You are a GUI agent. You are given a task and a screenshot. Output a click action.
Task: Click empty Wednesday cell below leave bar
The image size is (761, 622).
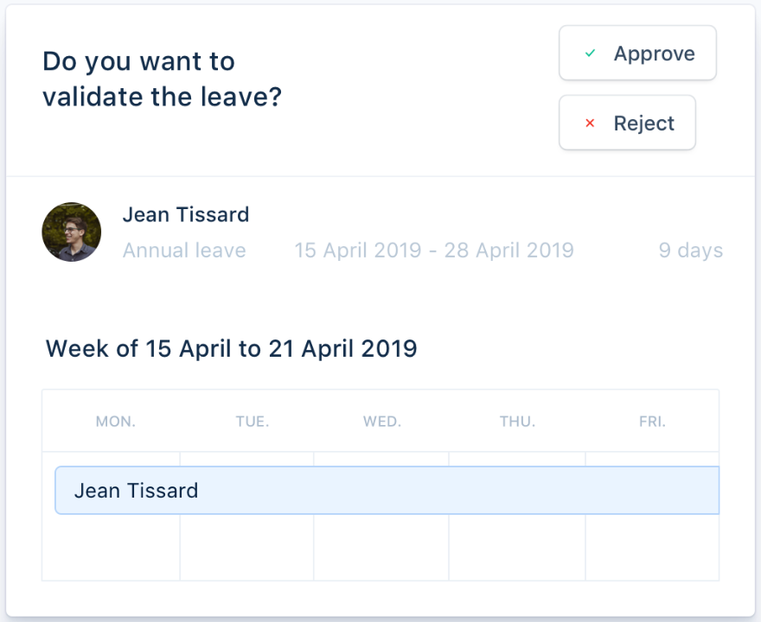(381, 548)
